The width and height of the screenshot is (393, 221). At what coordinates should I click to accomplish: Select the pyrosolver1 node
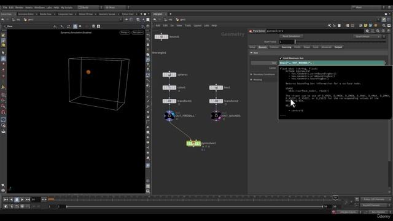click(193, 143)
